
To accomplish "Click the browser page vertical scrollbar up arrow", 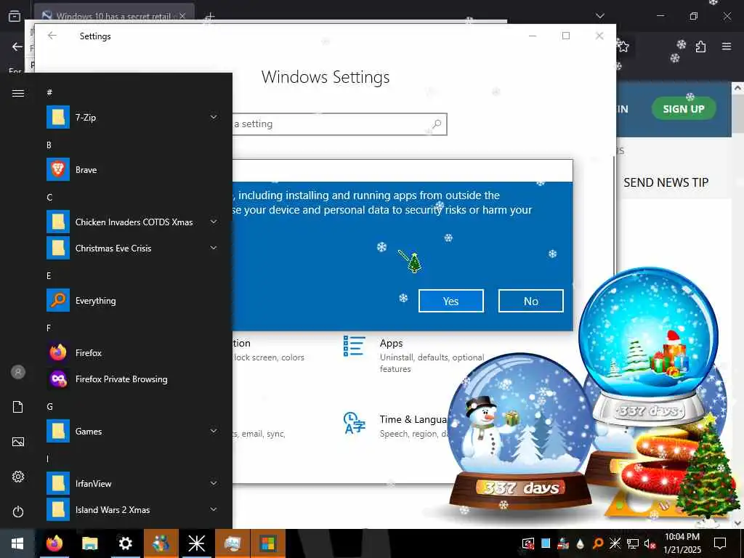I will [x=738, y=88].
